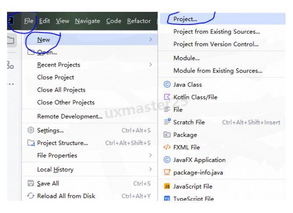The height and width of the screenshot is (213, 293).
Task: Select Project... to create new project
Action: tap(185, 19)
